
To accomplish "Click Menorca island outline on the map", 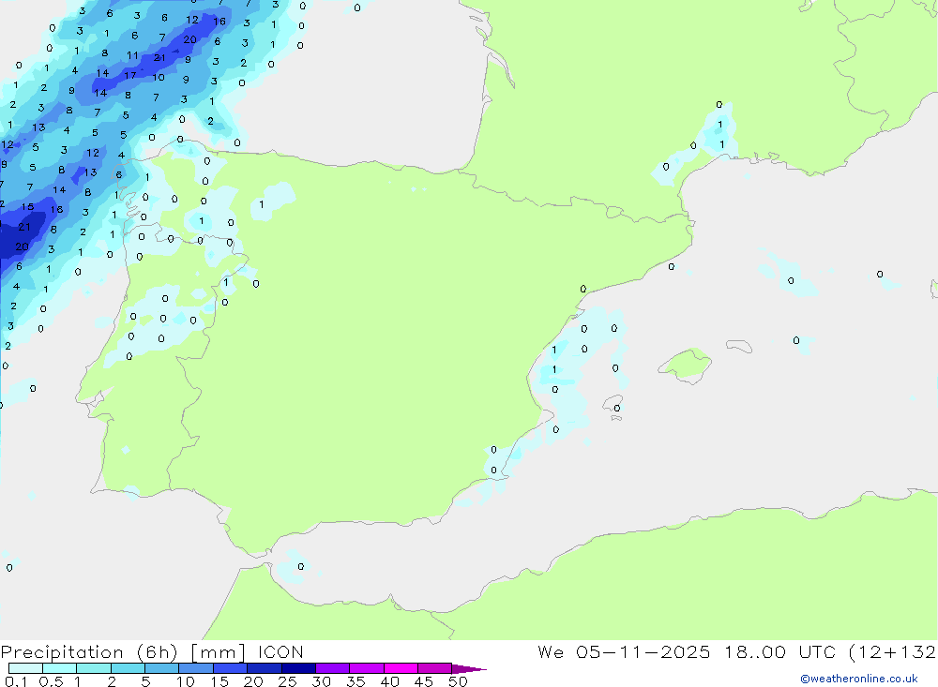I will click(739, 346).
